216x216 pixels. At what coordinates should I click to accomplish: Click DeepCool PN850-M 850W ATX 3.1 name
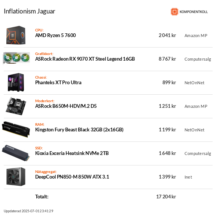pos(72,177)
